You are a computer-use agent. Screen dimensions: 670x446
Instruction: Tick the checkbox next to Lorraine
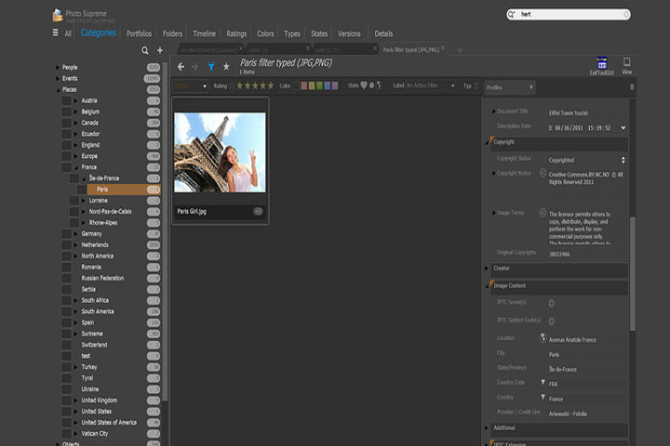pyautogui.click(x=74, y=201)
